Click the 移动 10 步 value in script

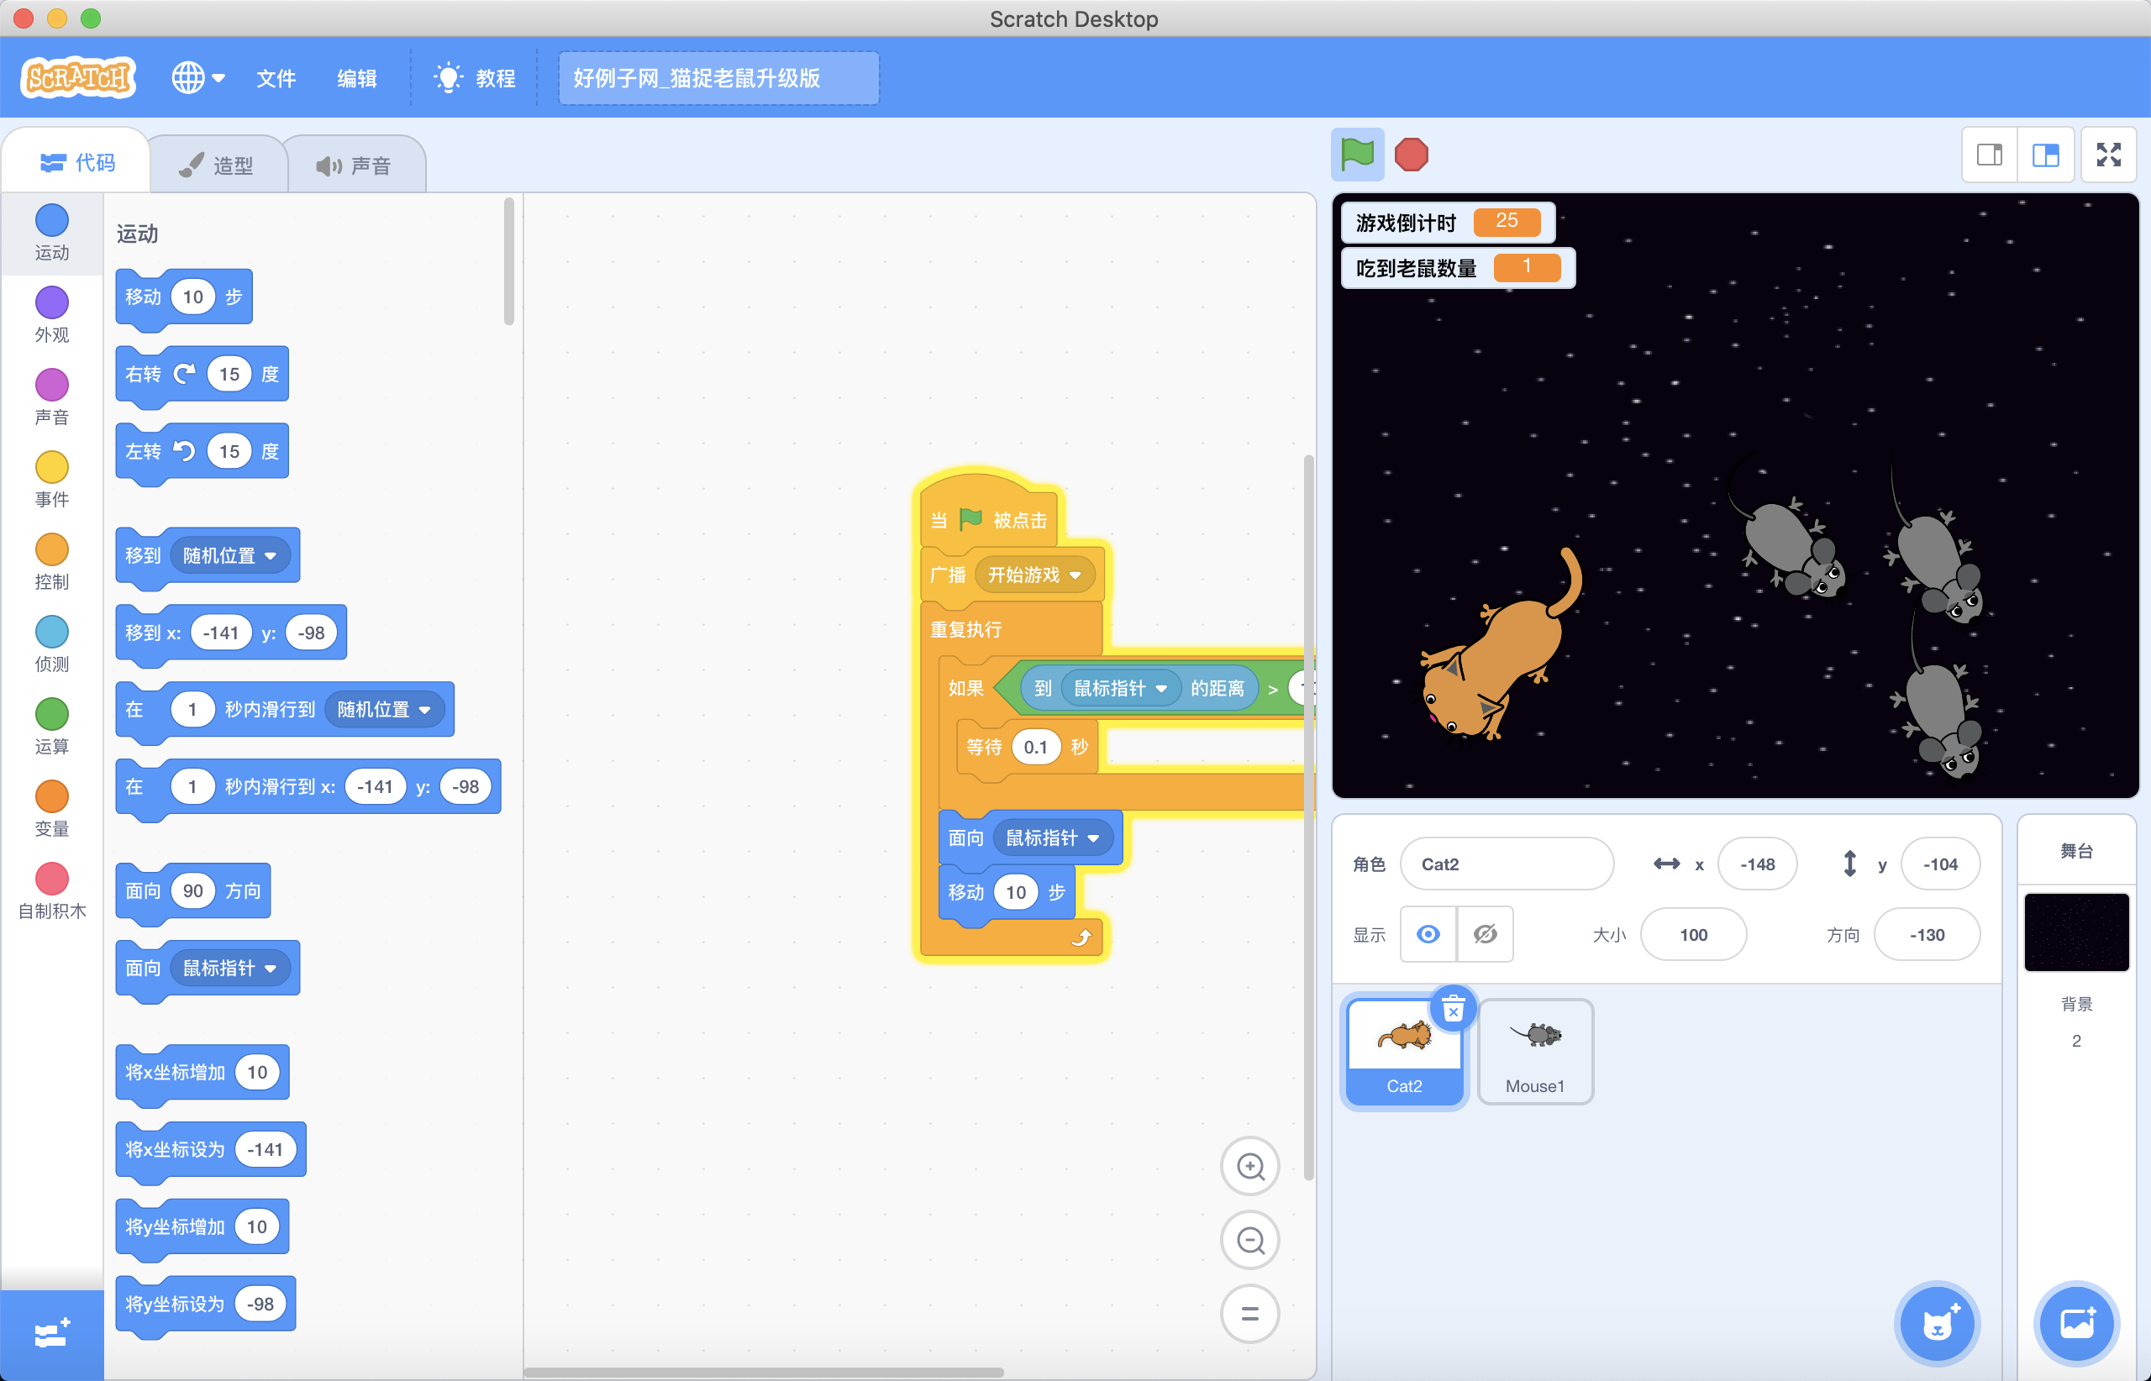1015,892
